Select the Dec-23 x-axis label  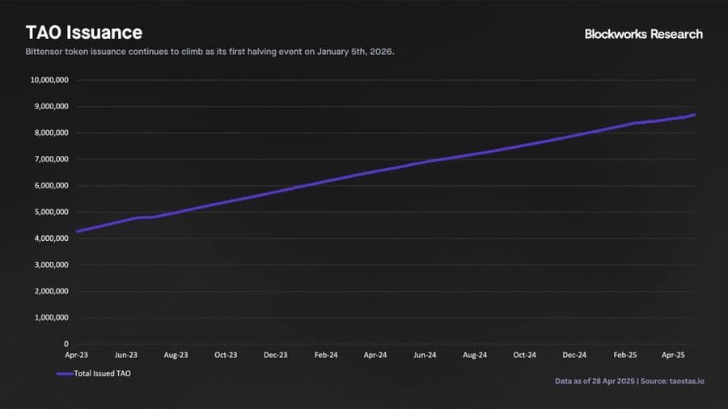click(275, 355)
